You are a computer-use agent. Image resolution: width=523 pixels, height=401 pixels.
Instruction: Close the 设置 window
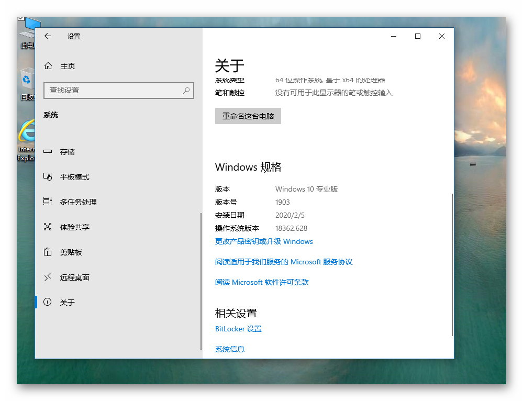tap(442, 36)
